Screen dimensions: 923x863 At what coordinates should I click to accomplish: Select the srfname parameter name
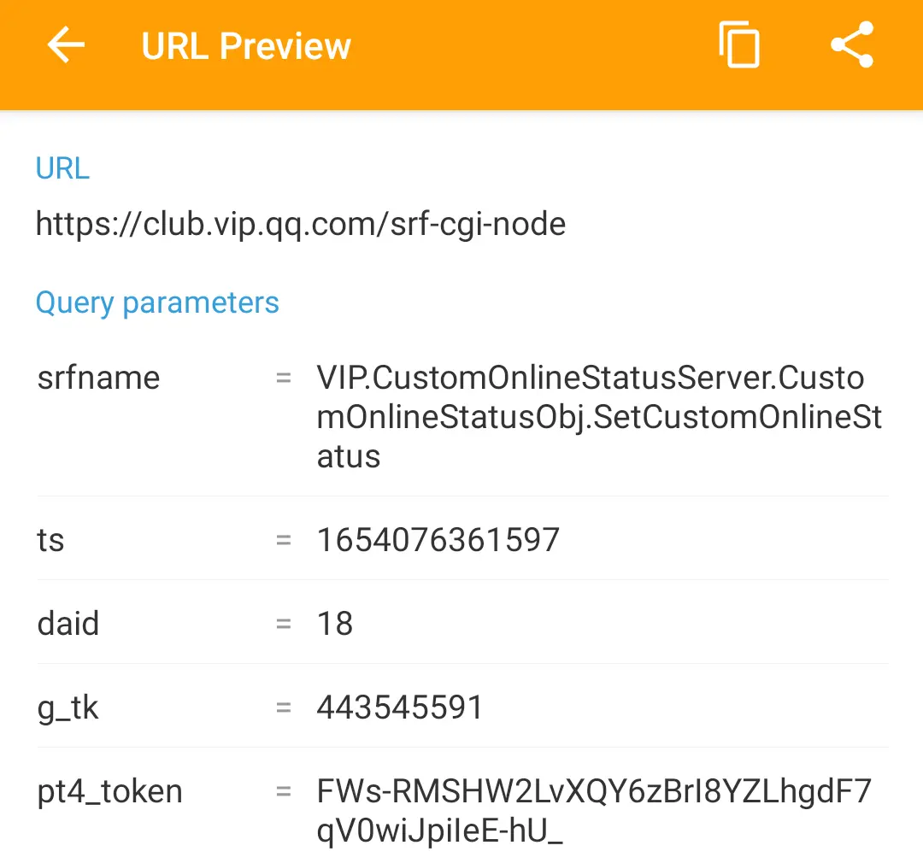pyautogui.click(x=99, y=378)
